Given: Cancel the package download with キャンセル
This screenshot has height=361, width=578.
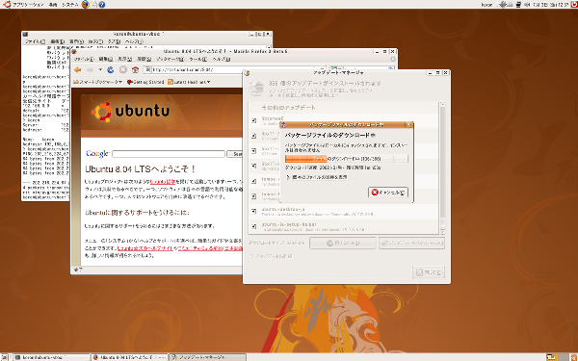Looking at the screenshot, I should click(388, 193).
